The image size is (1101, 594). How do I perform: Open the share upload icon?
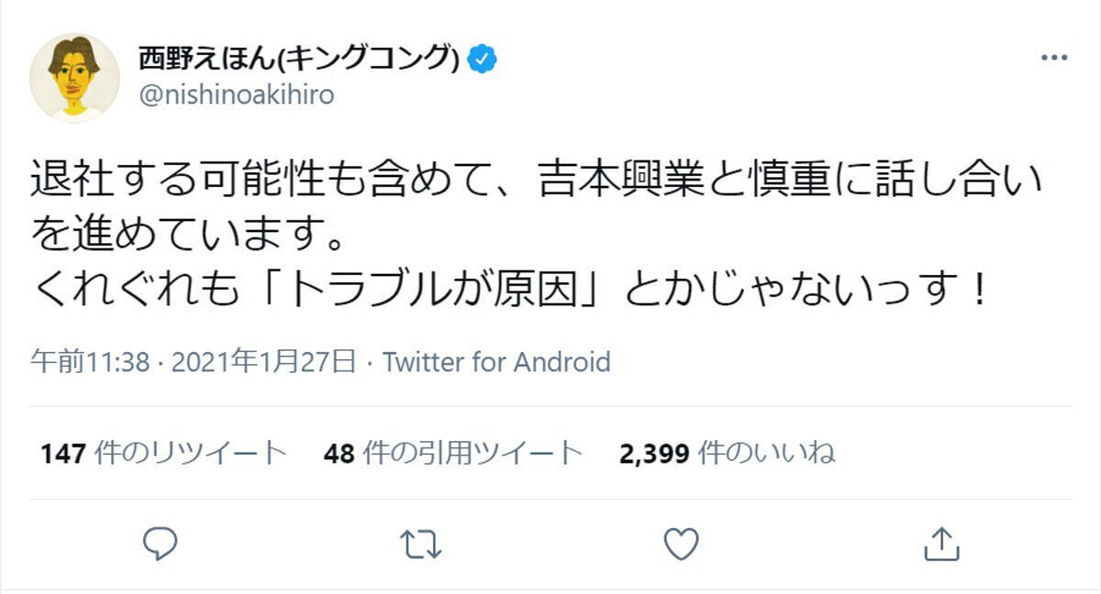[x=940, y=544]
